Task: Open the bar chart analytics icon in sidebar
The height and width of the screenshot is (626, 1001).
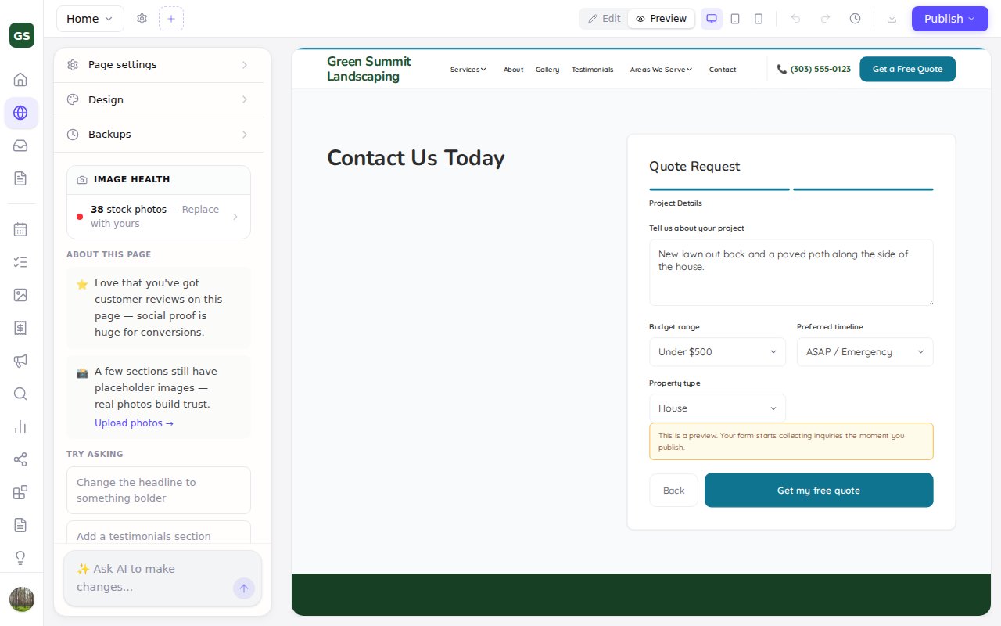Action: coord(21,426)
